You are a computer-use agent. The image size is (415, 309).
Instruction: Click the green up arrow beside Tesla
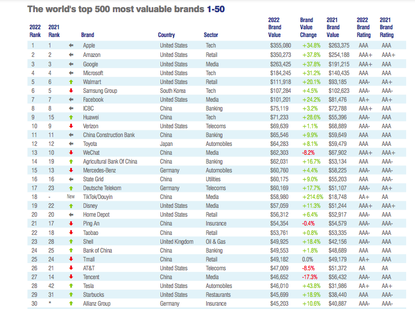tap(71, 286)
